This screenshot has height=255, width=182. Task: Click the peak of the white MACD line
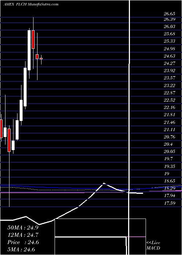[104, 183]
